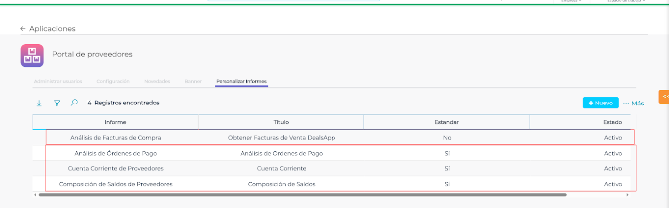Open the Cuenta Corriente de Proveedores report
The image size is (669, 208).
(x=116, y=168)
